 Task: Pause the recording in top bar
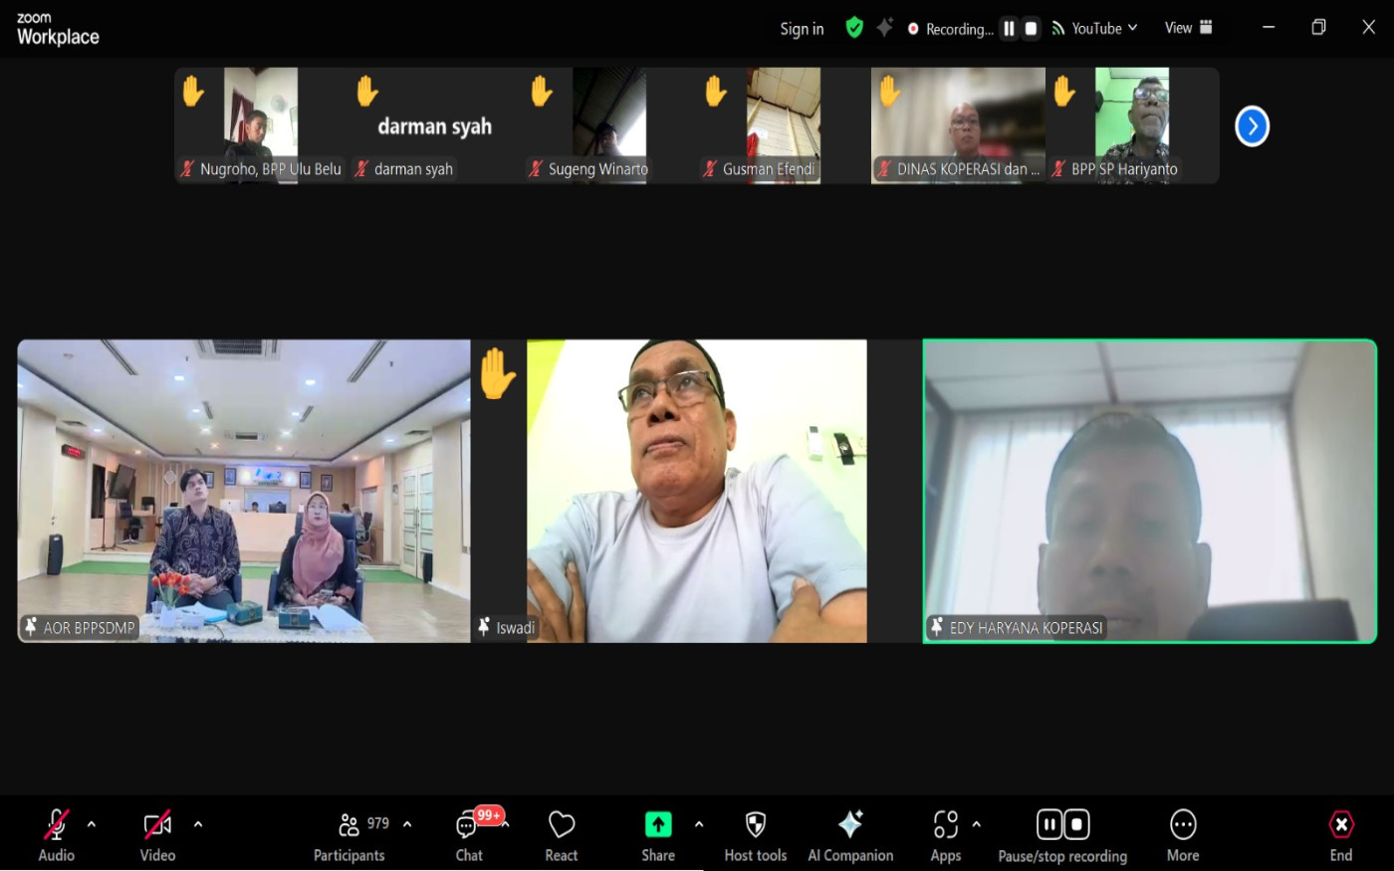pyautogui.click(x=1009, y=29)
